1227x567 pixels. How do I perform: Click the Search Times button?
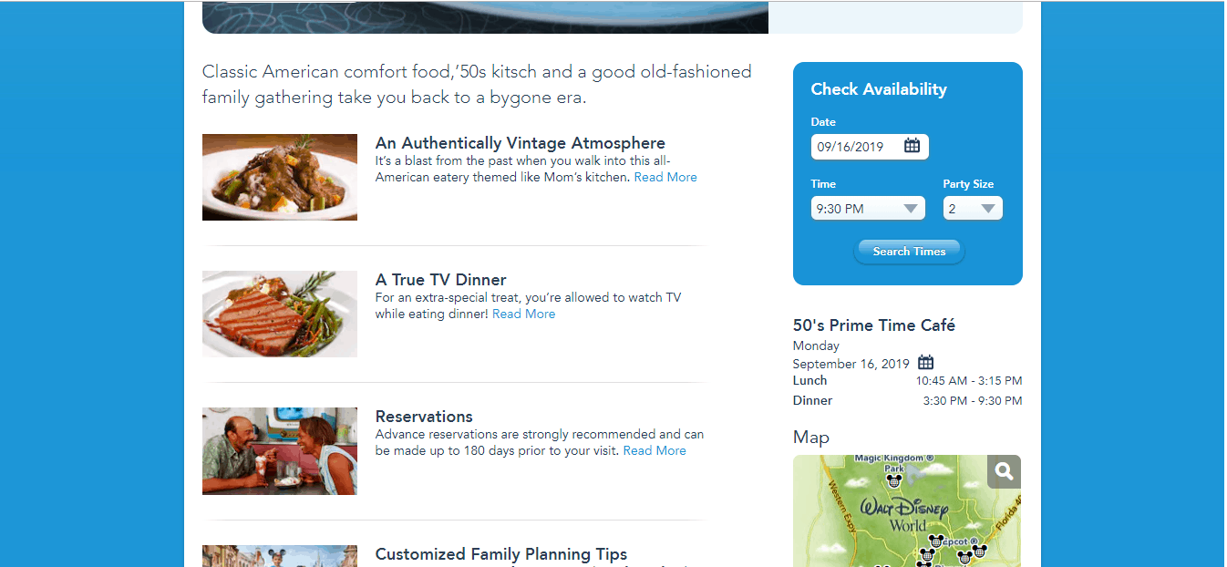[908, 251]
